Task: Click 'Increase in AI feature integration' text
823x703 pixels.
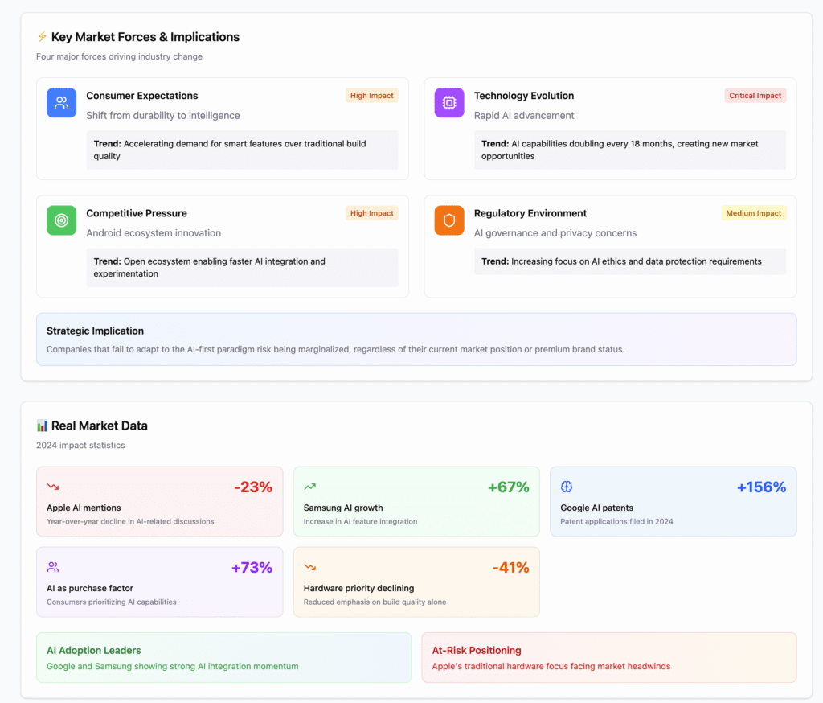Action: 361,522
